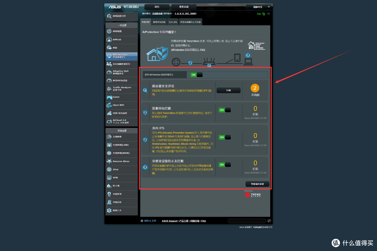The image size is (377, 251).
Task: Click the operation mode wireless router link
Action: (x=157, y=14)
